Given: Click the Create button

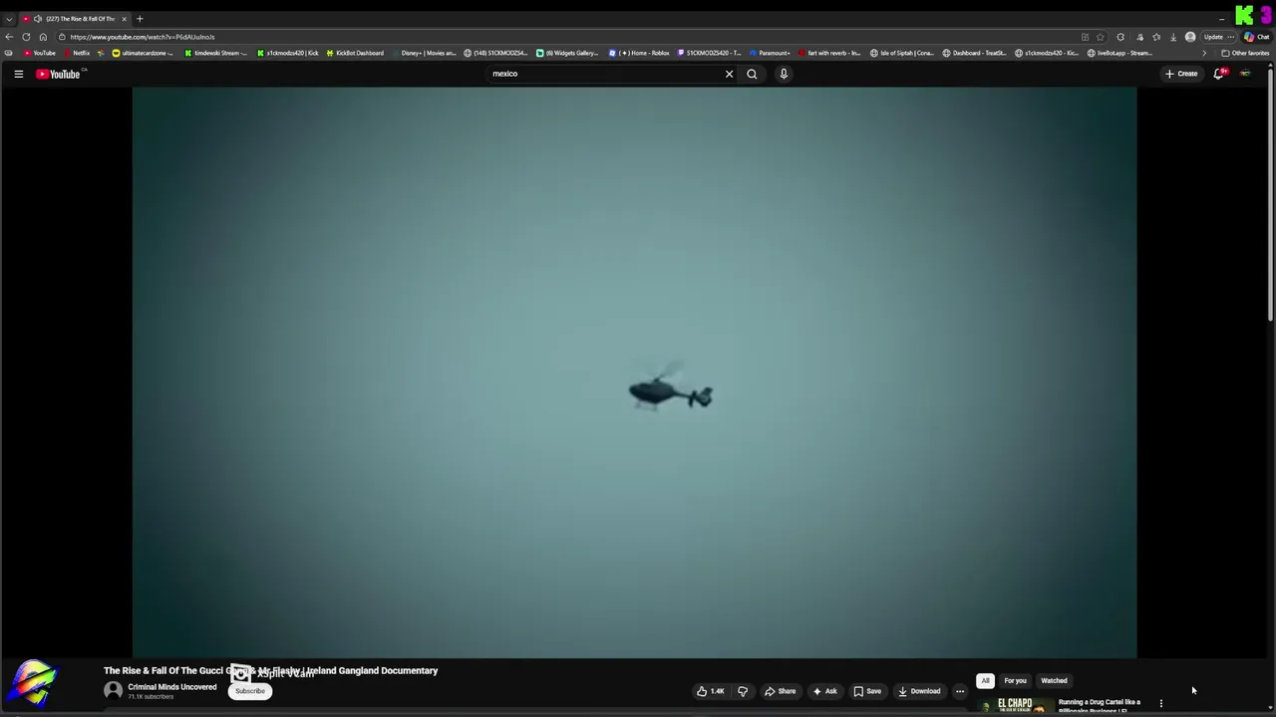Looking at the screenshot, I should click(x=1181, y=74).
